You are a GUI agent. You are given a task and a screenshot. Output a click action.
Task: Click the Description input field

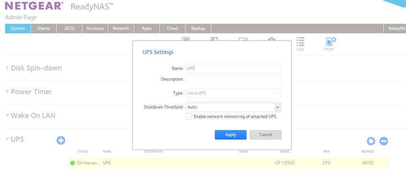tap(233, 79)
